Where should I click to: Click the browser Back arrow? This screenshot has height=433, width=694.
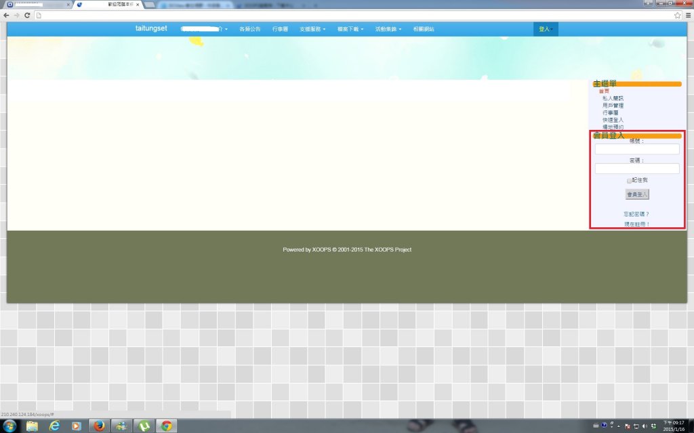pos(6,15)
